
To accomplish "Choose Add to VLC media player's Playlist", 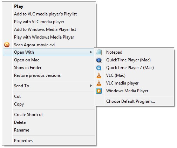I will click(x=46, y=14).
